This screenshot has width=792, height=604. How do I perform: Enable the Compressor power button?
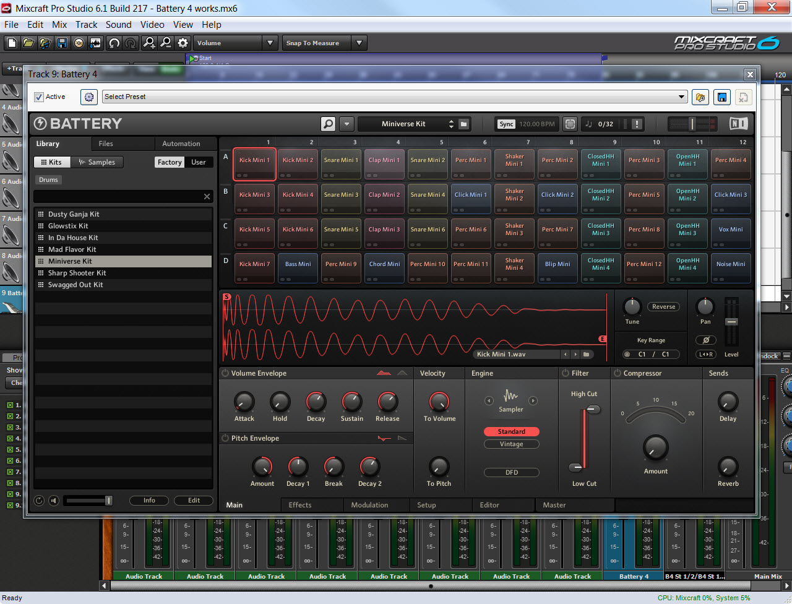tap(617, 373)
